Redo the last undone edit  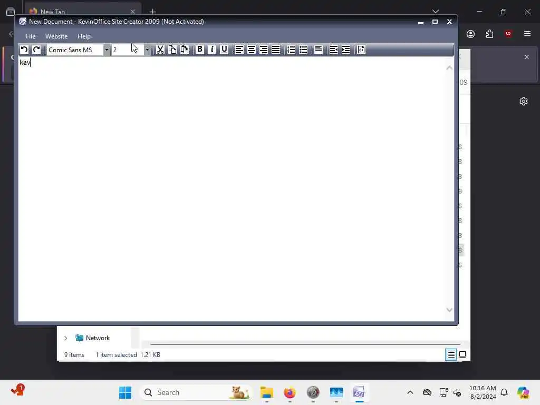(x=36, y=50)
